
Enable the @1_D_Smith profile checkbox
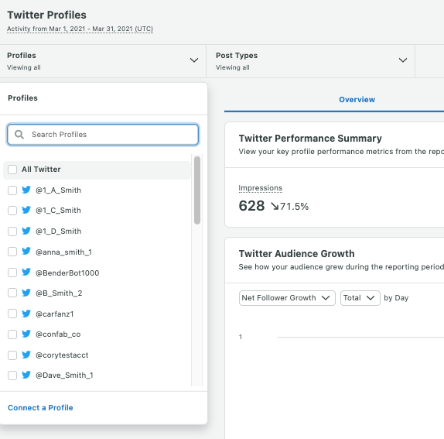tap(12, 232)
